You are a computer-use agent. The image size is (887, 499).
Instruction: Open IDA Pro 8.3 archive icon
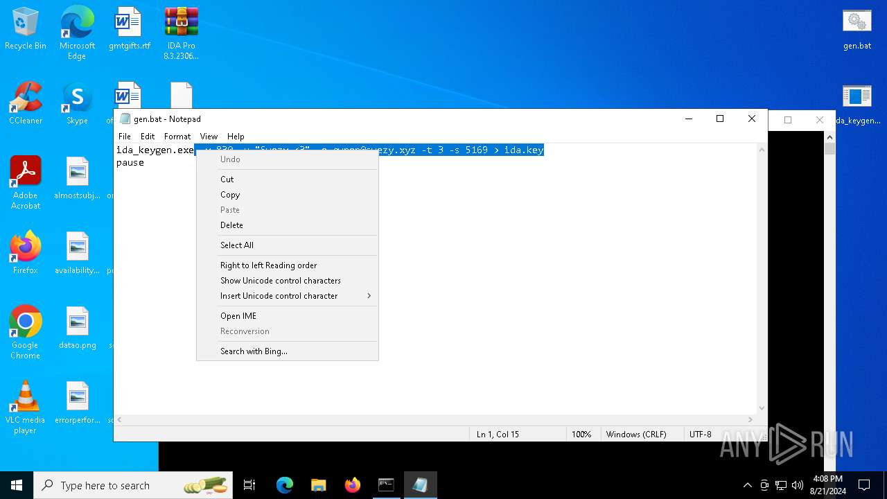click(x=181, y=33)
